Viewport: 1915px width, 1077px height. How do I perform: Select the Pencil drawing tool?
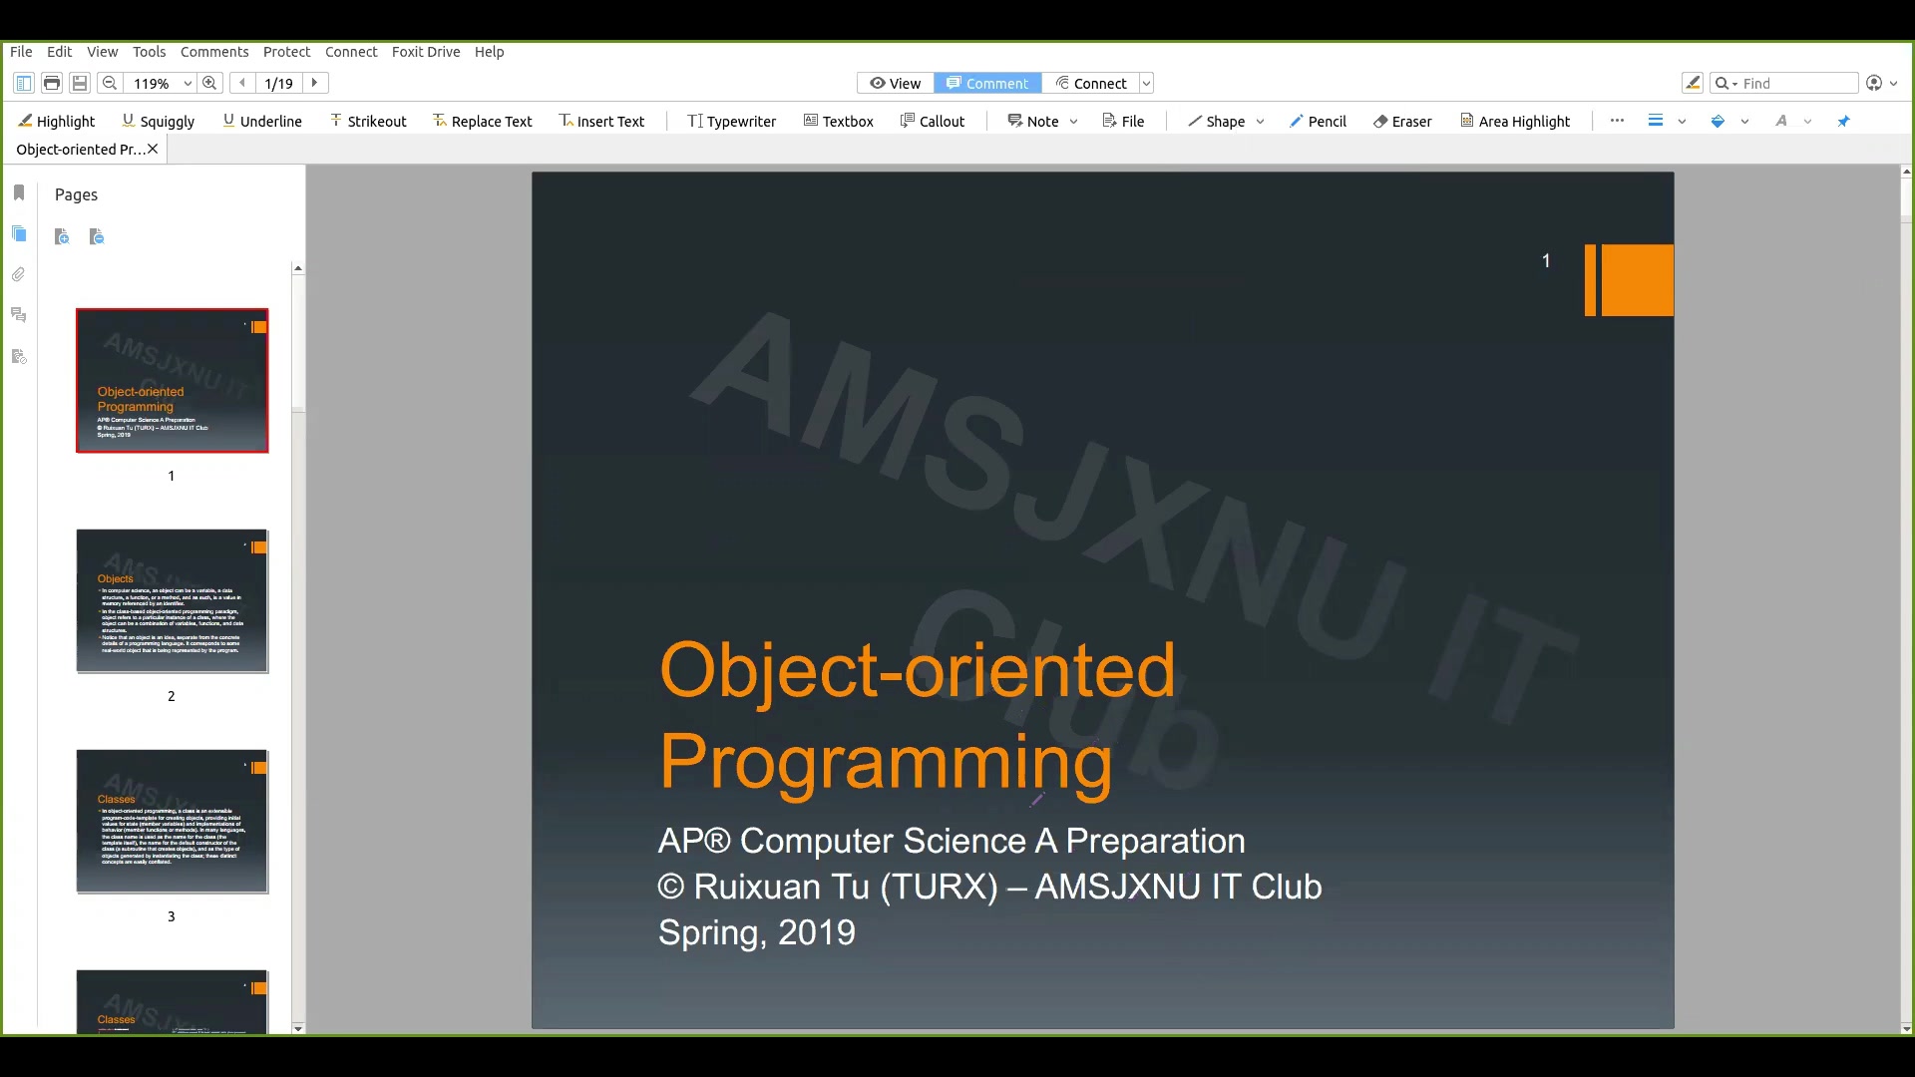pyautogui.click(x=1319, y=121)
